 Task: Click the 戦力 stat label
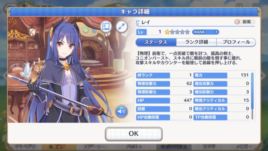coord(210,75)
